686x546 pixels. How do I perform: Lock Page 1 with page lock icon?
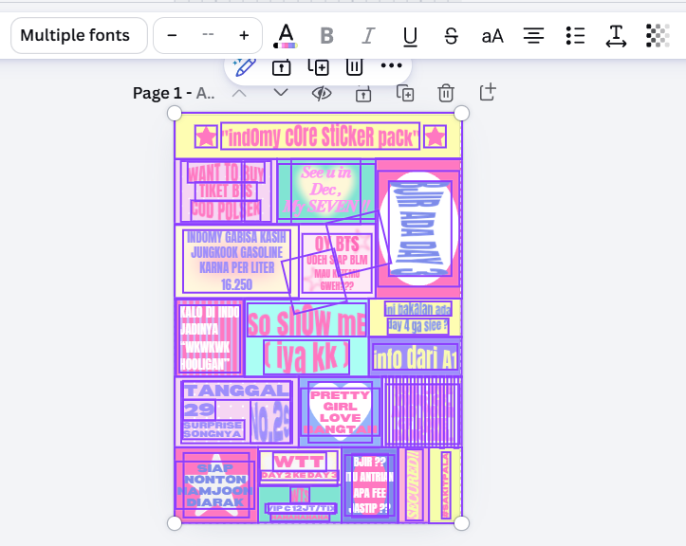363,94
